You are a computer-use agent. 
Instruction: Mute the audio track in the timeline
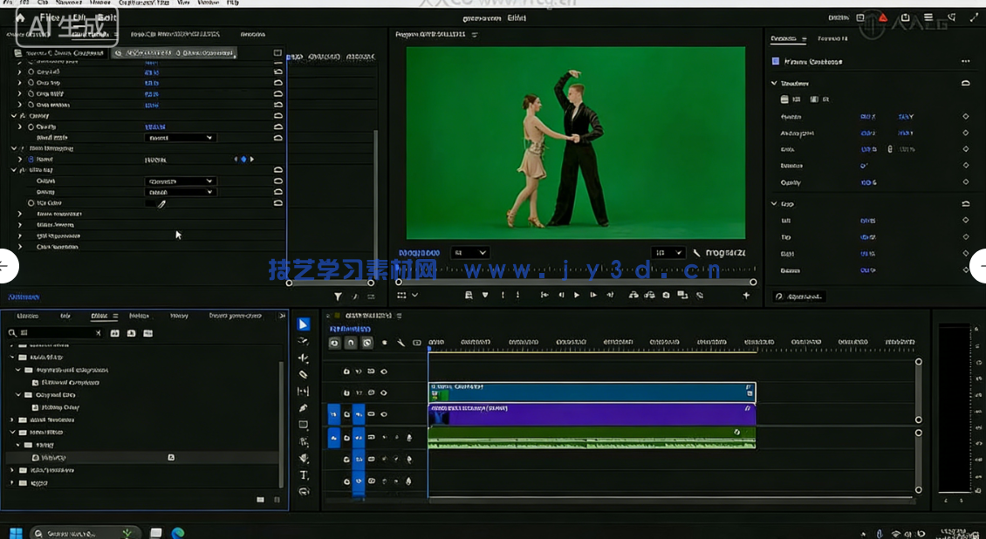tap(384, 438)
